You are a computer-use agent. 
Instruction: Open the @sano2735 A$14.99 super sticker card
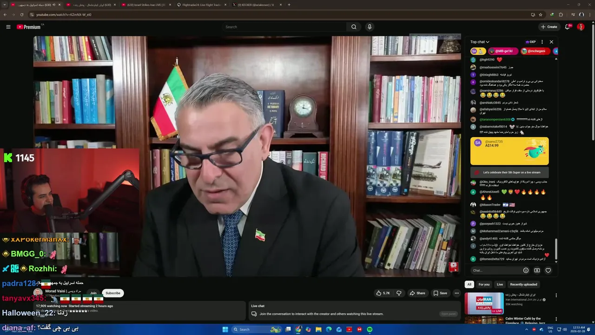(509, 151)
